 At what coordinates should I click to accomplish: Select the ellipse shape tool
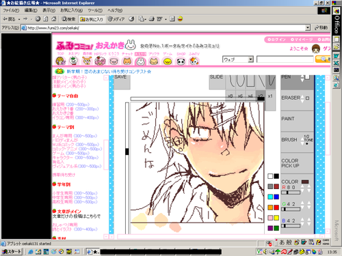click(x=240, y=81)
